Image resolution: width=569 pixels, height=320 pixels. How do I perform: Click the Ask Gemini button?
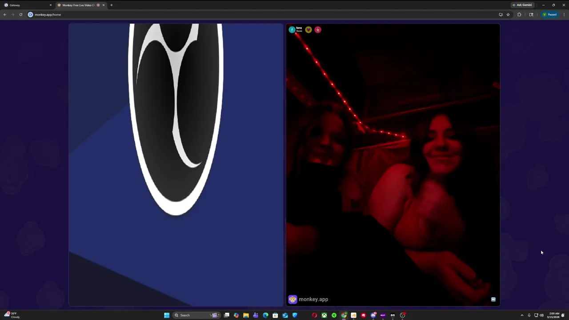pyautogui.click(x=522, y=5)
